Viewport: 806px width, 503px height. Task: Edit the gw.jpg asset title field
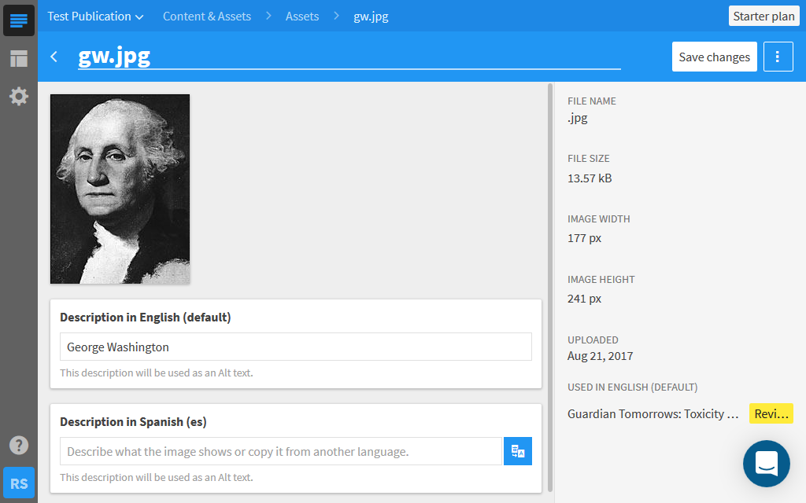[348, 57]
